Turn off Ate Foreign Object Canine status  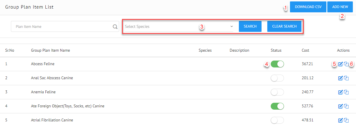pyautogui.click(x=277, y=106)
